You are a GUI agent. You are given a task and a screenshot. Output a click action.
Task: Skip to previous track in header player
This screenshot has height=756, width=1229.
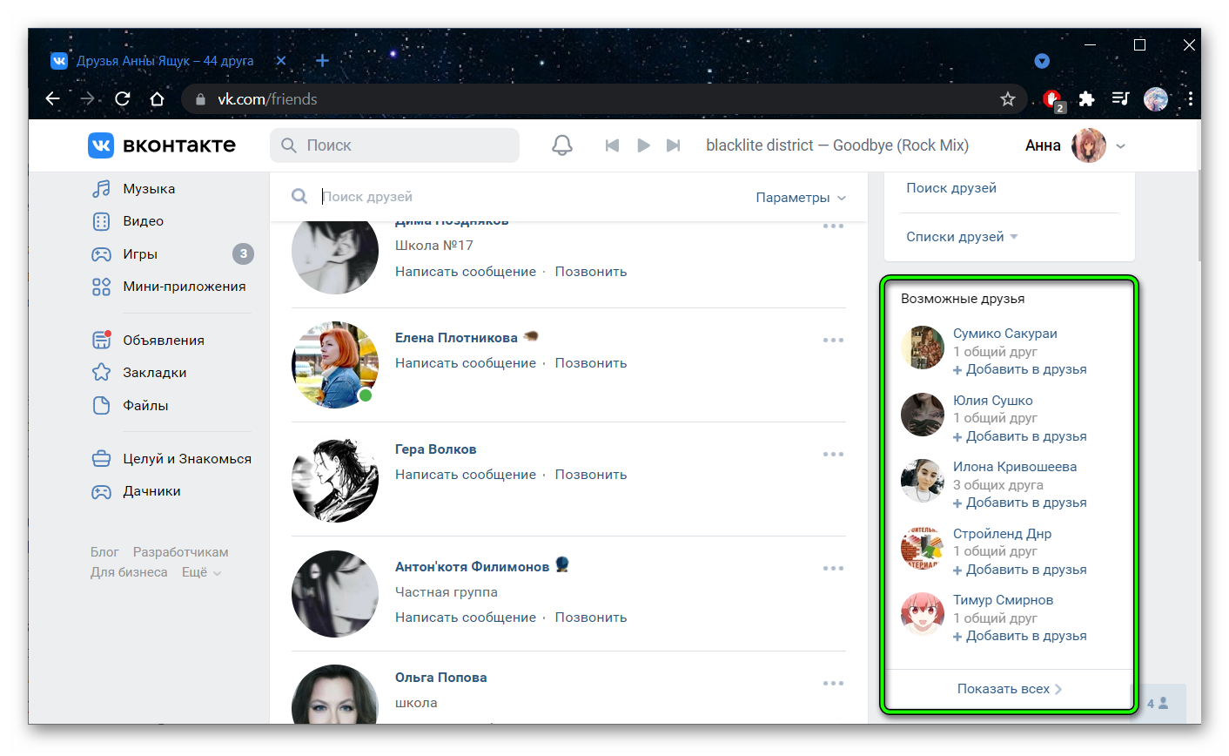(612, 145)
